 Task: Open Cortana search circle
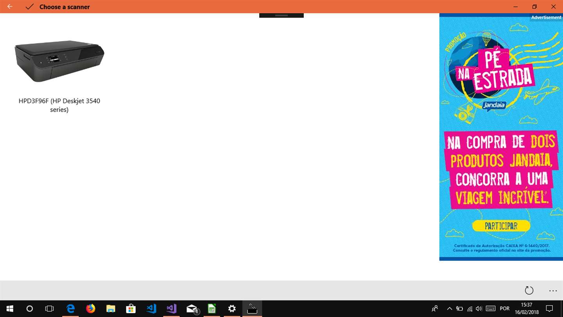point(29,309)
